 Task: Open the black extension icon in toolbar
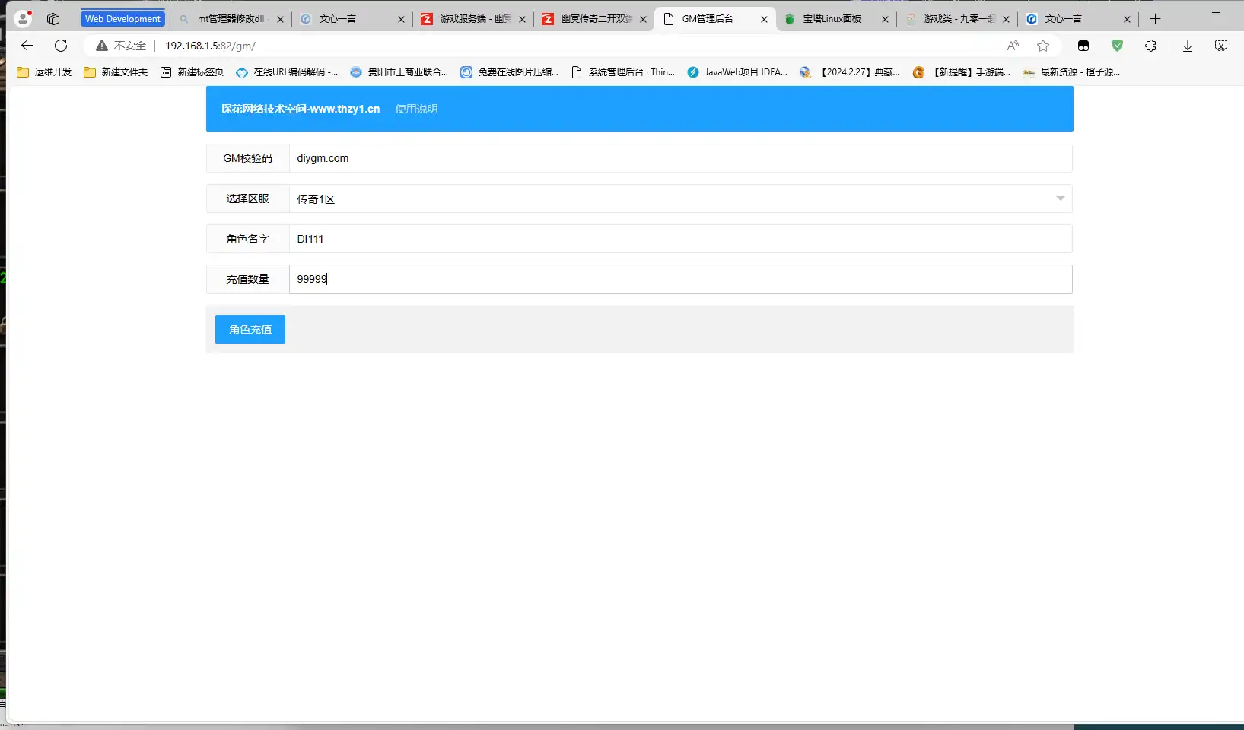point(1083,46)
